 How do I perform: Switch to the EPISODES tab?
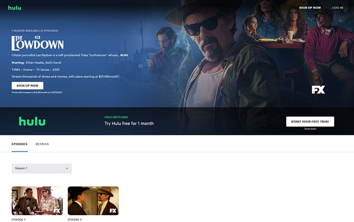[20, 144]
